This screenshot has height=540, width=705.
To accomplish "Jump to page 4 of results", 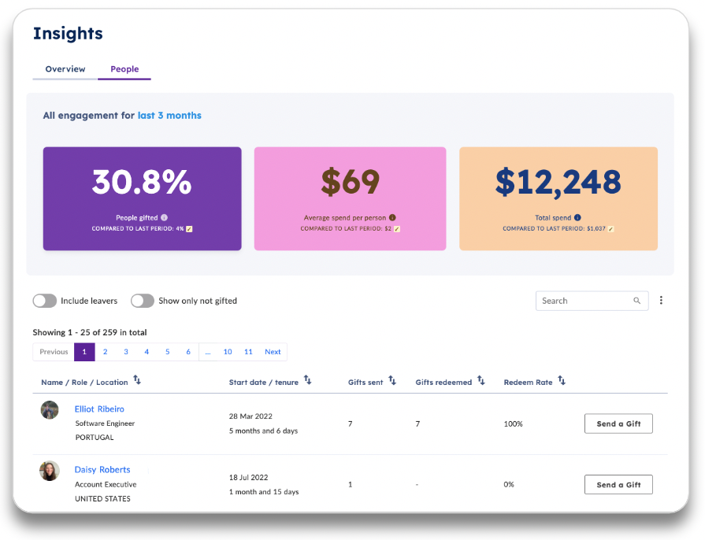I will (147, 352).
